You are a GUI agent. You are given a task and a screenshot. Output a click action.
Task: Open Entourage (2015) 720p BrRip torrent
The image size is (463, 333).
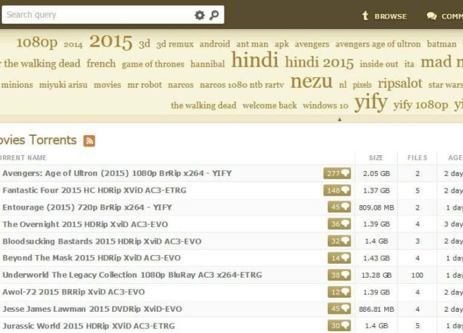87,207
